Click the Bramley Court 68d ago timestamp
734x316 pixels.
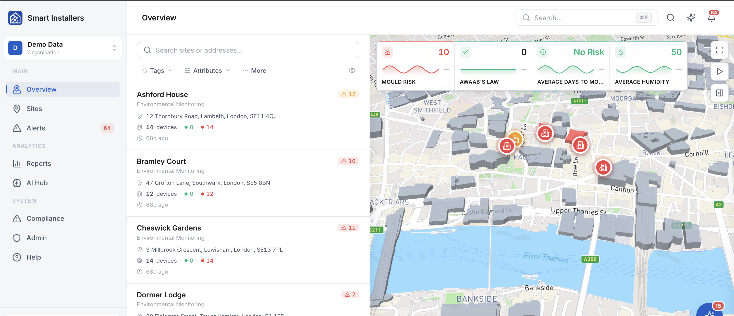157,205
